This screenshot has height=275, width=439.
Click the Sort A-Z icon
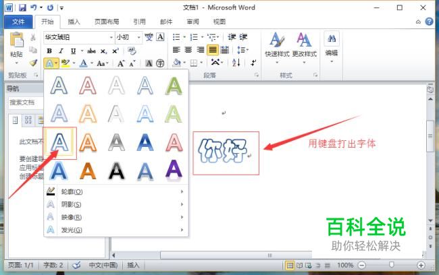tap(236, 63)
